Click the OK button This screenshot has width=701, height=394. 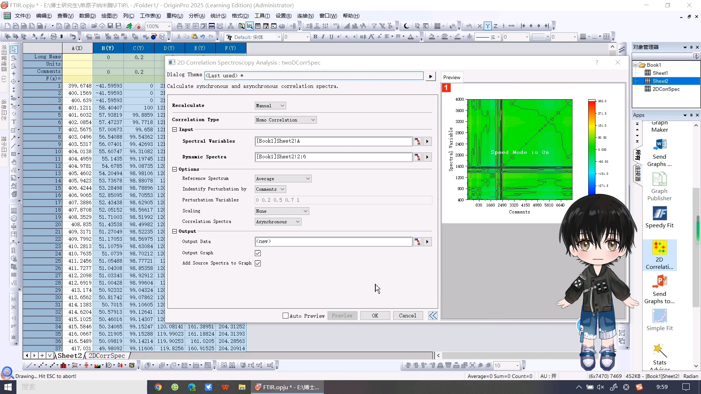[375, 316]
